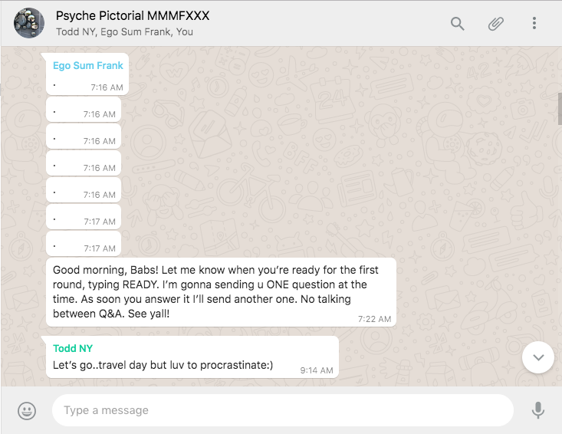Select dot message directly above Good morning message
Image resolution: width=562 pixels, height=434 pixels.
83,242
